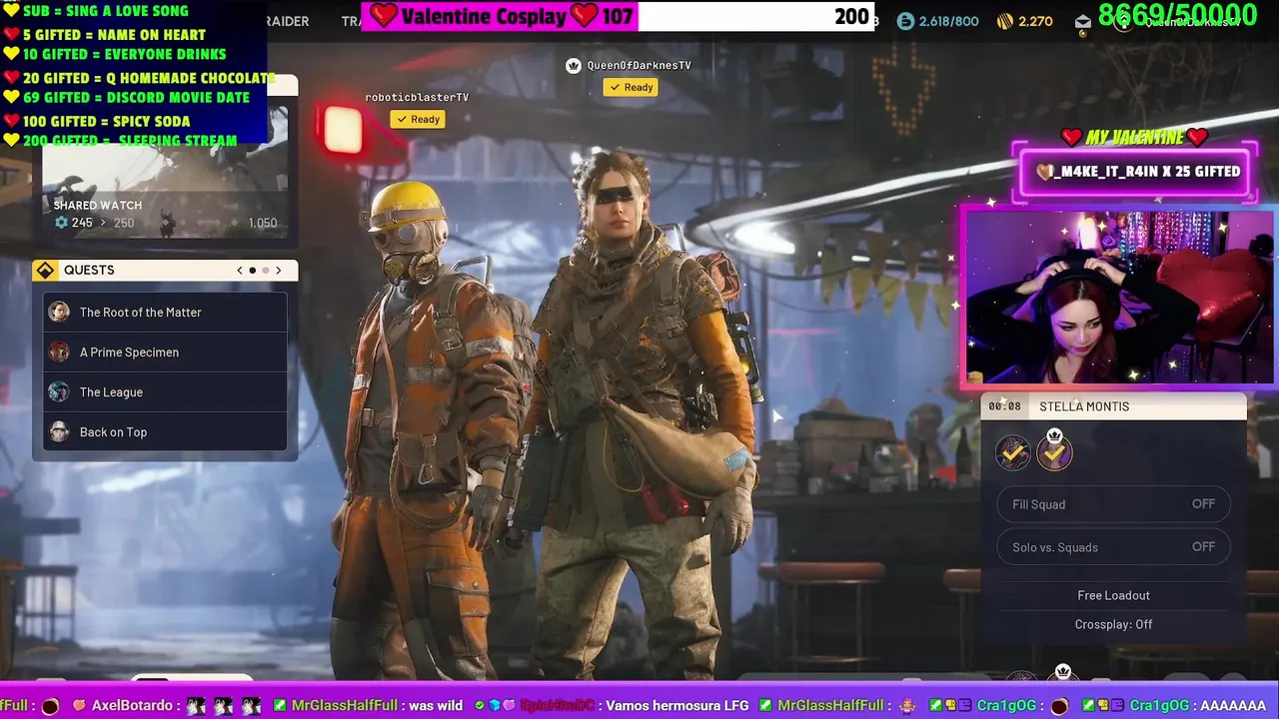1279x719 pixels.
Task: Click '200 GIFTED = SLEEPING STREAM' goal line
Action: [129, 141]
